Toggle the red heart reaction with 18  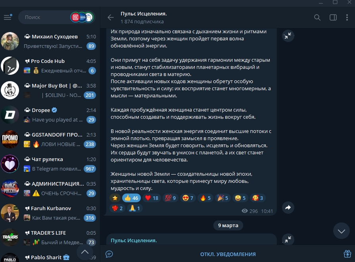coord(152,198)
